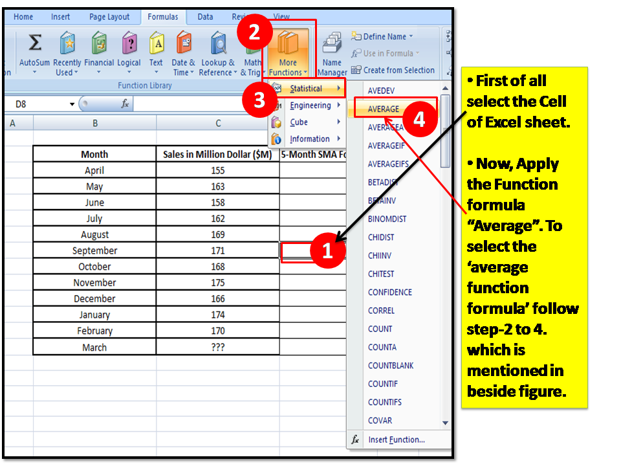Open the Financial functions book icon
This screenshot has height=466, width=621.
click(99, 43)
